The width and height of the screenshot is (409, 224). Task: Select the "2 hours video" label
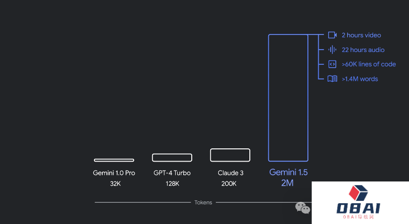(361, 35)
